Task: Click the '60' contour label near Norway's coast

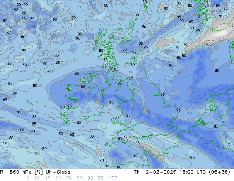Action: pos(209,44)
